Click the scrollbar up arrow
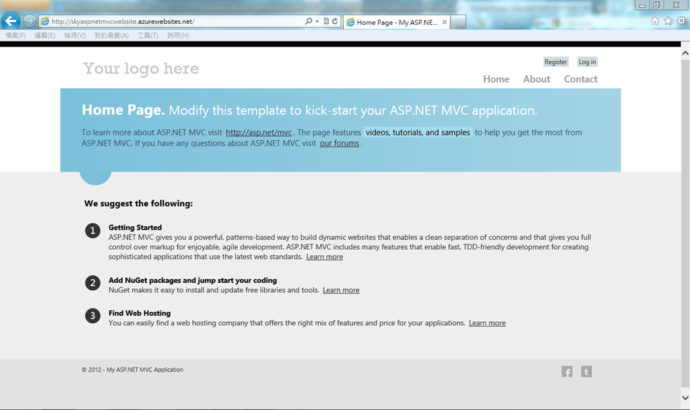Screen dimensions: 690x410 click(x=685, y=53)
